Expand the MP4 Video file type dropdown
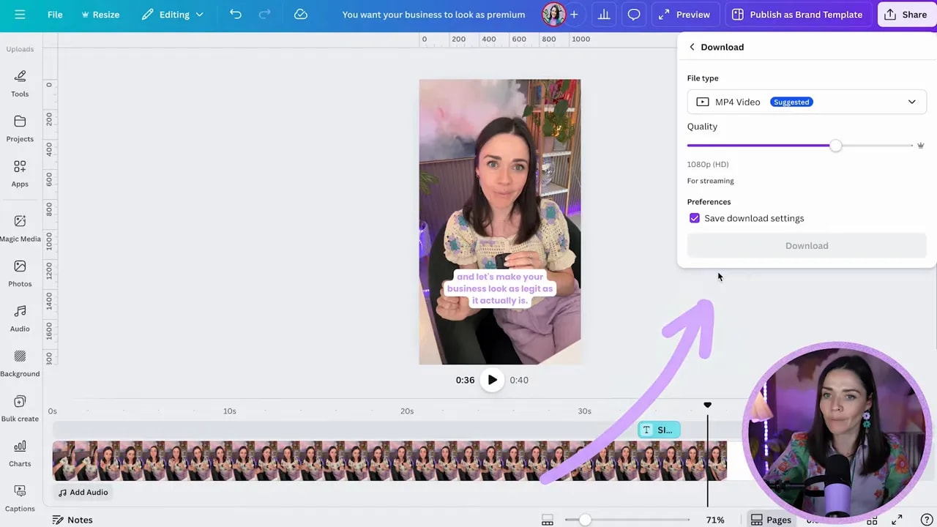This screenshot has height=527, width=937. [807, 102]
